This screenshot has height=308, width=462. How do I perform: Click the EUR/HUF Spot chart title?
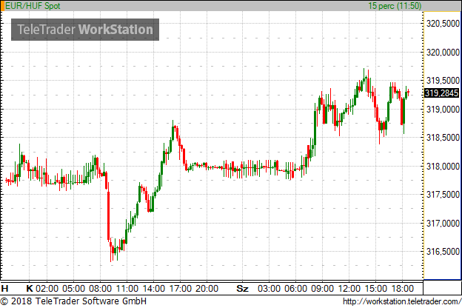point(33,6)
